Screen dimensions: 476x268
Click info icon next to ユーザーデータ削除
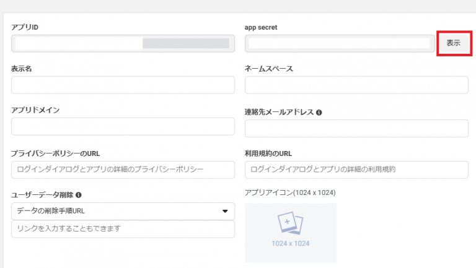point(79,195)
